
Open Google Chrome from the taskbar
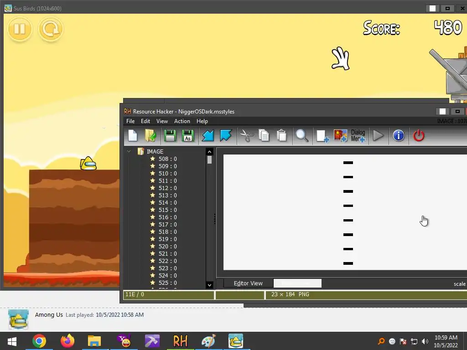[x=39, y=341]
